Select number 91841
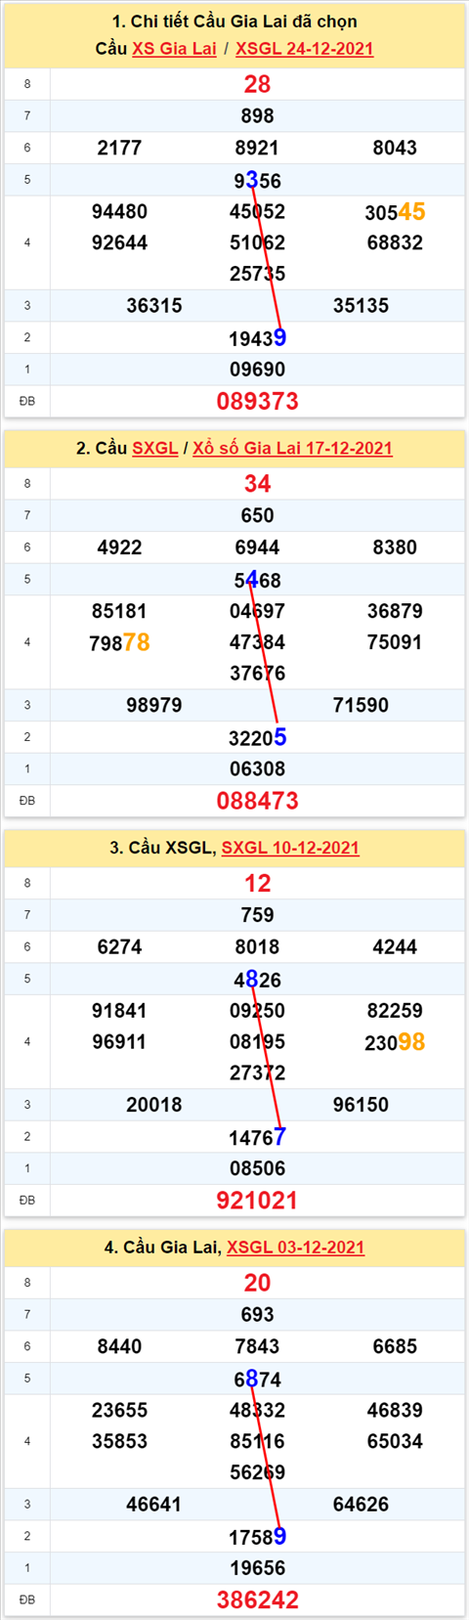Viewport: 469px width, 1620px height. coord(119,1011)
